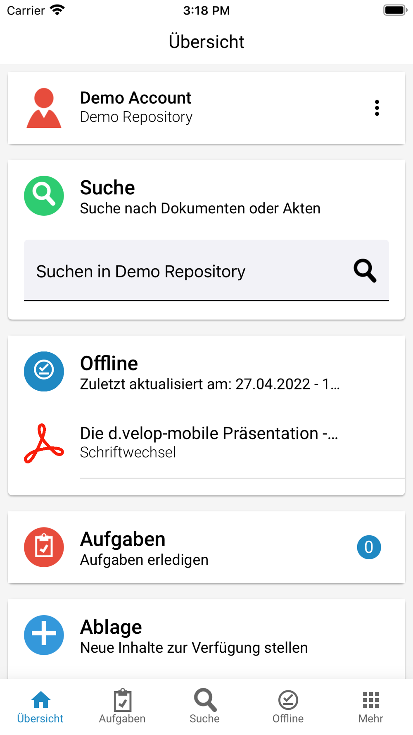Click the blue task count badge showing 0
Screen dimensions: 413x735
click(x=369, y=547)
